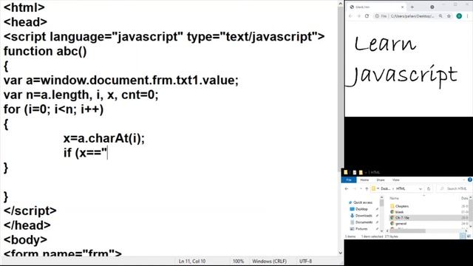Click the media control icon in Chrome tab strip

(x=432, y=7)
